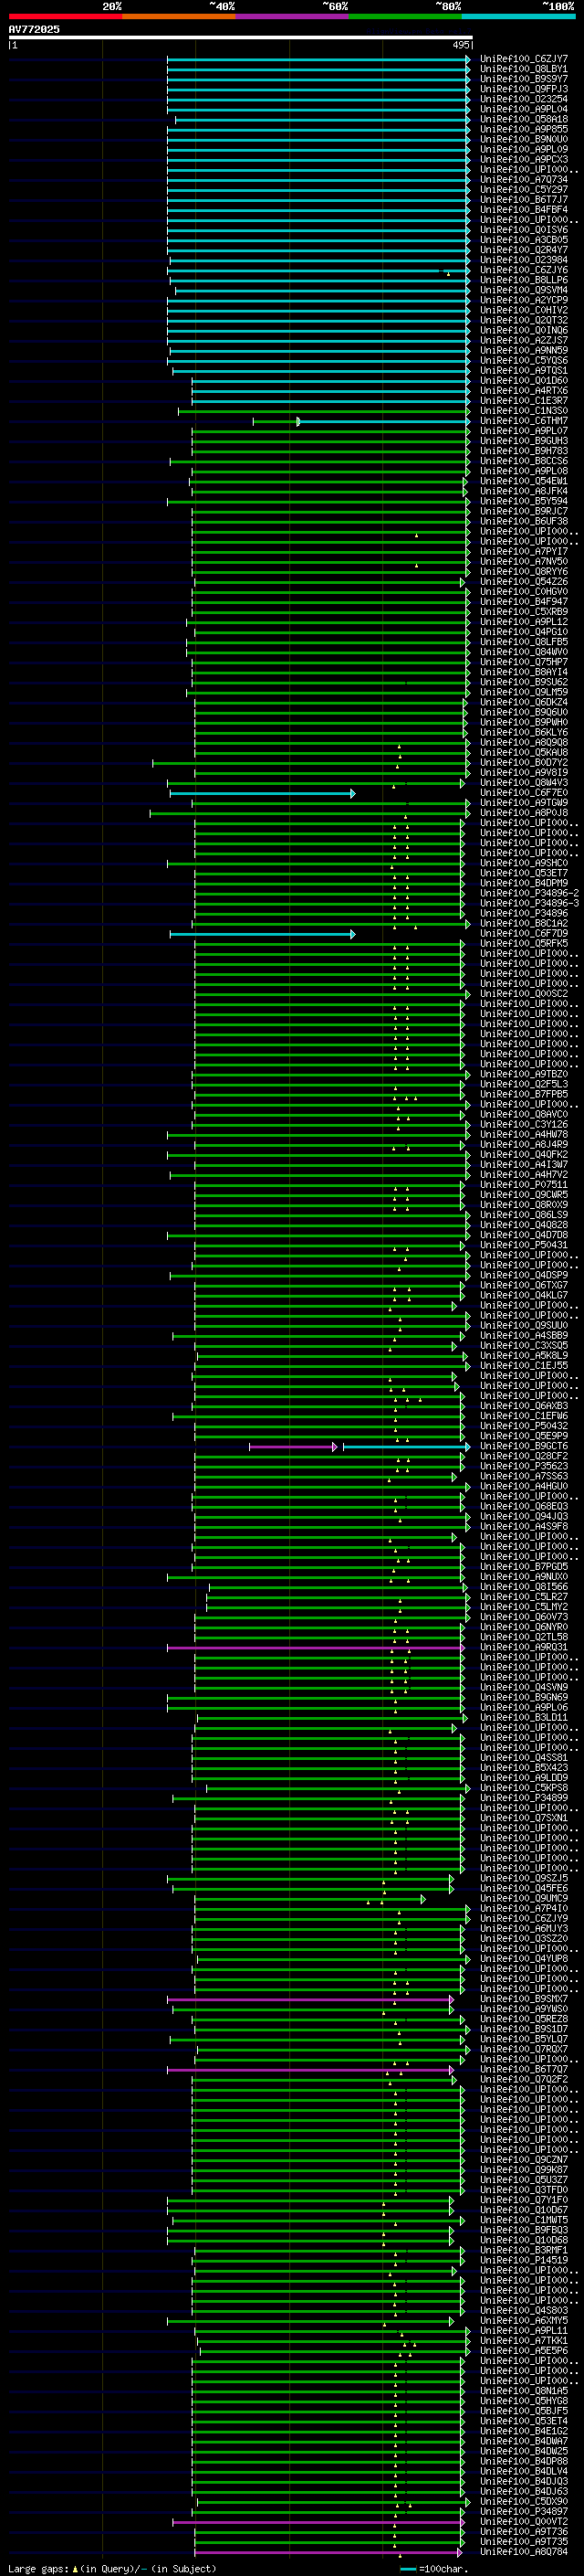This screenshot has width=584, height=2576.
Task: Open hit UniRef100_Q9FPJ3
Action: [x=524, y=89]
